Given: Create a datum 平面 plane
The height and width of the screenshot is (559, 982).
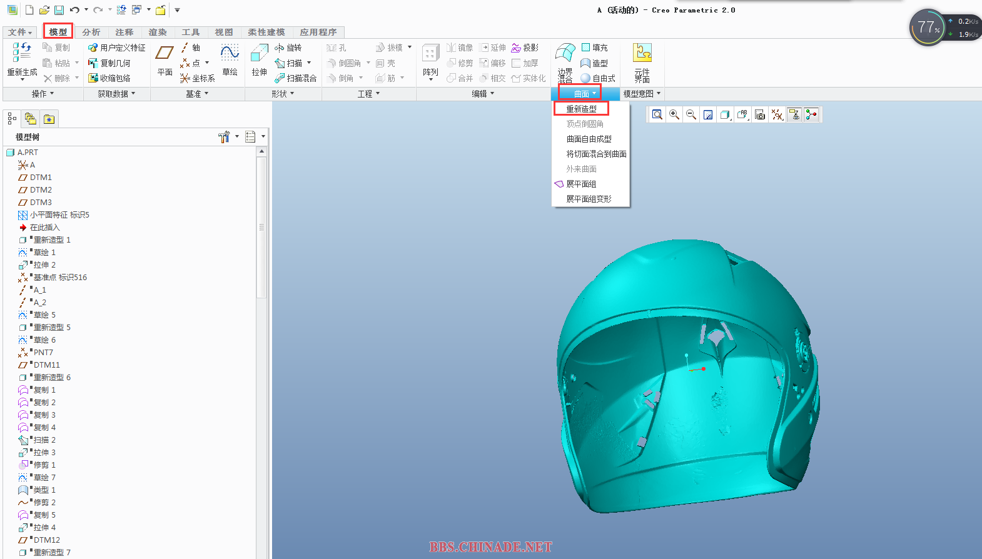Looking at the screenshot, I should [x=165, y=61].
